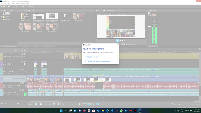Image resolution: width=201 pixels, height=113 pixels.
Task: Switch to the Video FX tab
Action: pyautogui.click(x=36, y=46)
